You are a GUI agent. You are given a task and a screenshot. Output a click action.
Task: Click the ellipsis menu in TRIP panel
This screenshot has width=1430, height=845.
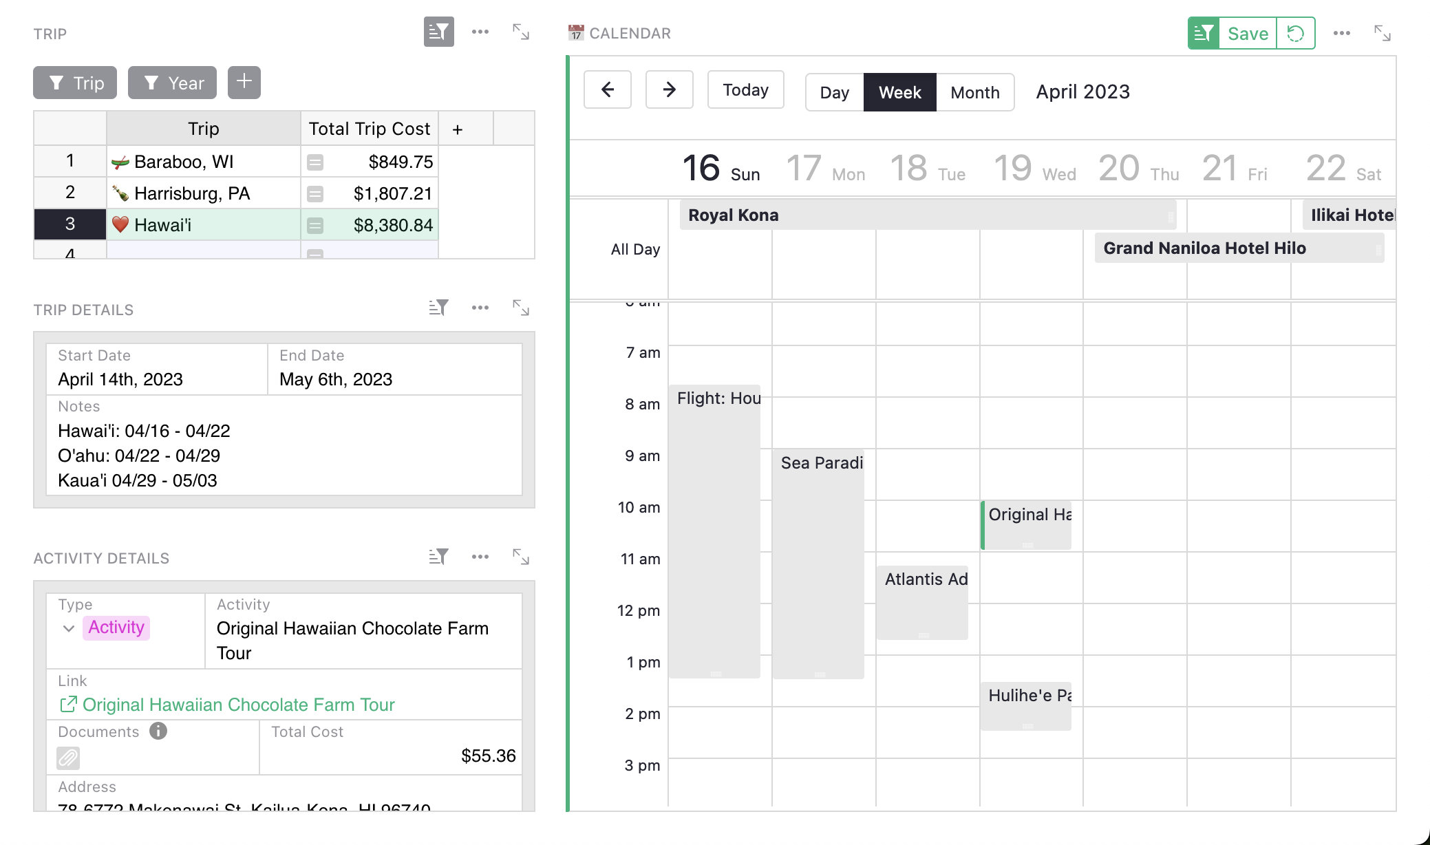point(480,32)
